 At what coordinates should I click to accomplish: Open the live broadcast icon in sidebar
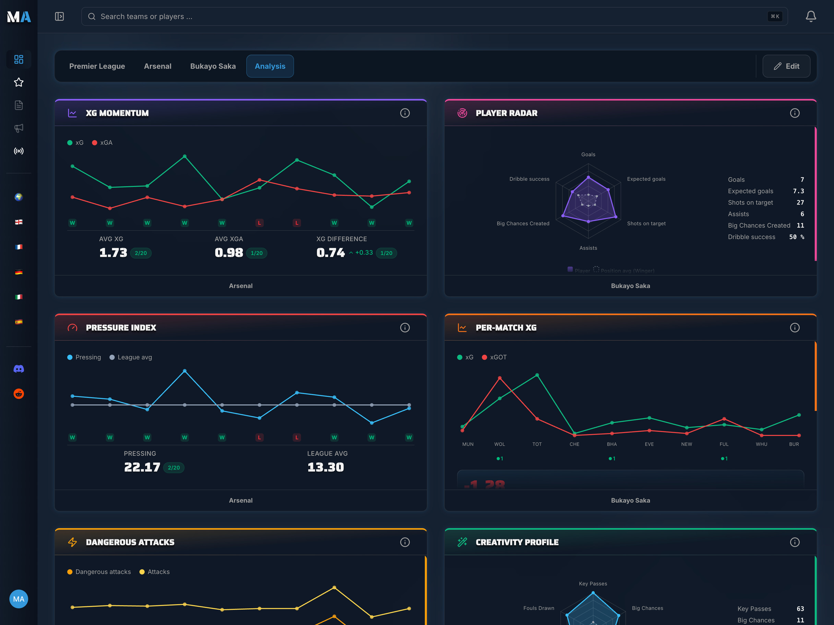click(19, 151)
